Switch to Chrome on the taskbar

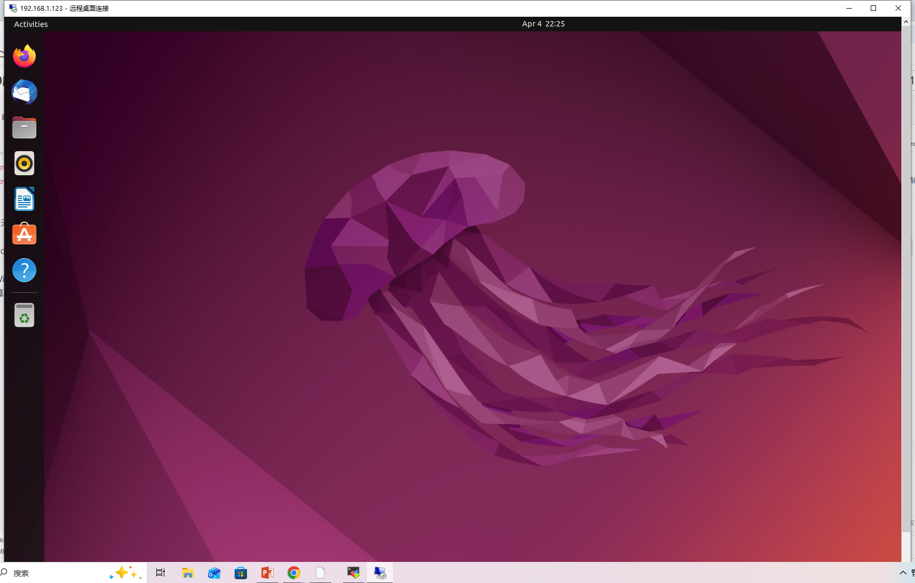pos(293,573)
